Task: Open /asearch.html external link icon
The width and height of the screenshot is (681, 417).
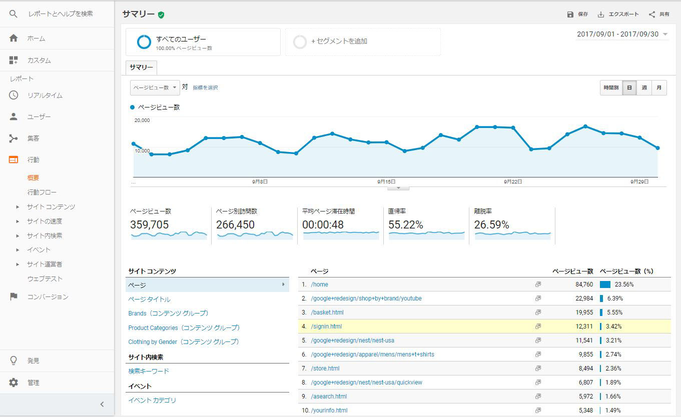Action: tap(538, 396)
